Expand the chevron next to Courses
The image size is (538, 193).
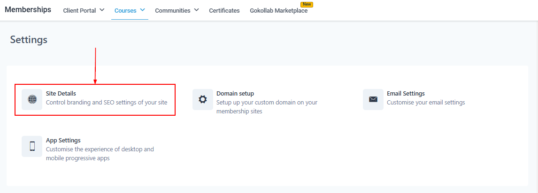(142, 10)
